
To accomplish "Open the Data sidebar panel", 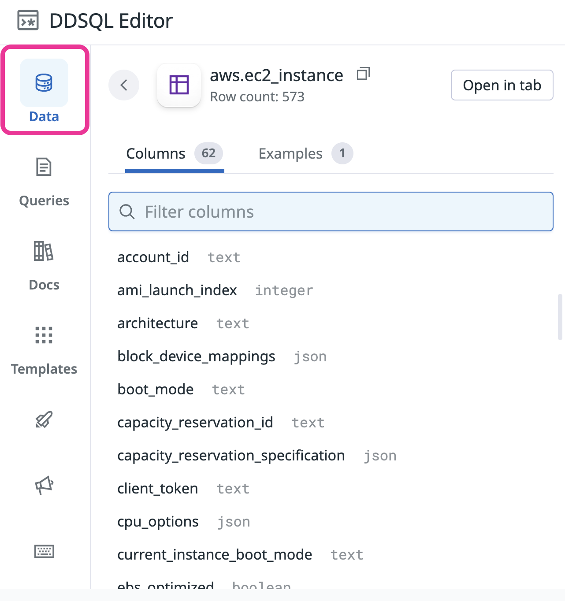I will 44,91.
